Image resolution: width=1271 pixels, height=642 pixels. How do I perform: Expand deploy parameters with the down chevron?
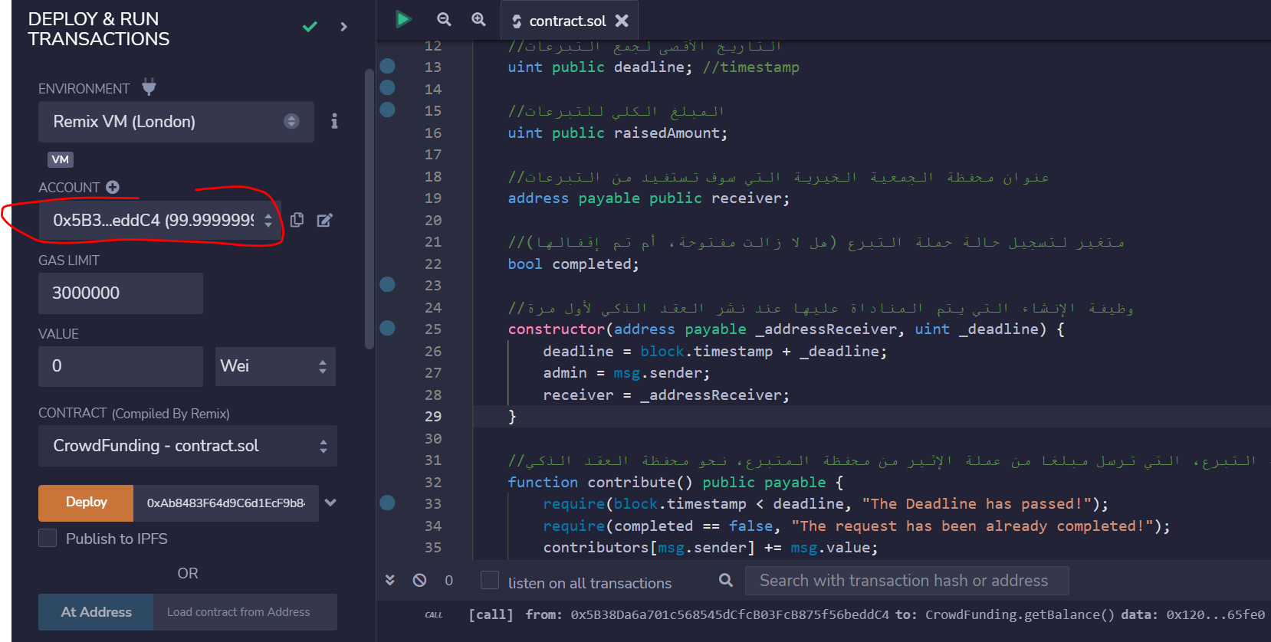[x=330, y=503]
